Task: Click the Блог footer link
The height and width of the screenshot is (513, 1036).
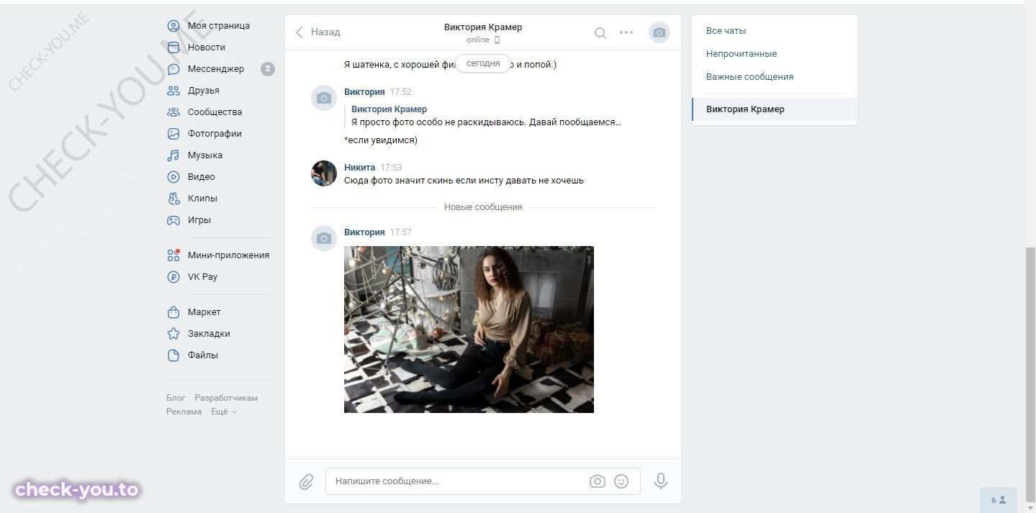Action: tap(176, 398)
